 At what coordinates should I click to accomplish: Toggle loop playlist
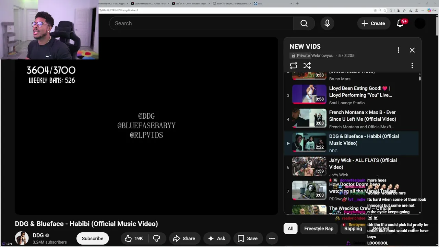click(x=294, y=66)
